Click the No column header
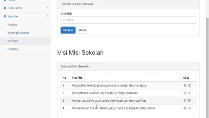The image size is (209, 118). (x=64, y=78)
